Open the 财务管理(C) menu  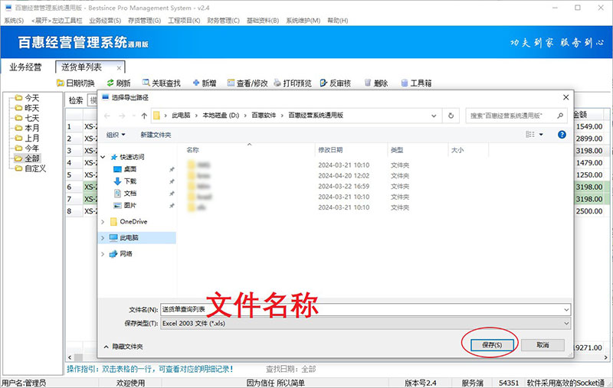223,21
